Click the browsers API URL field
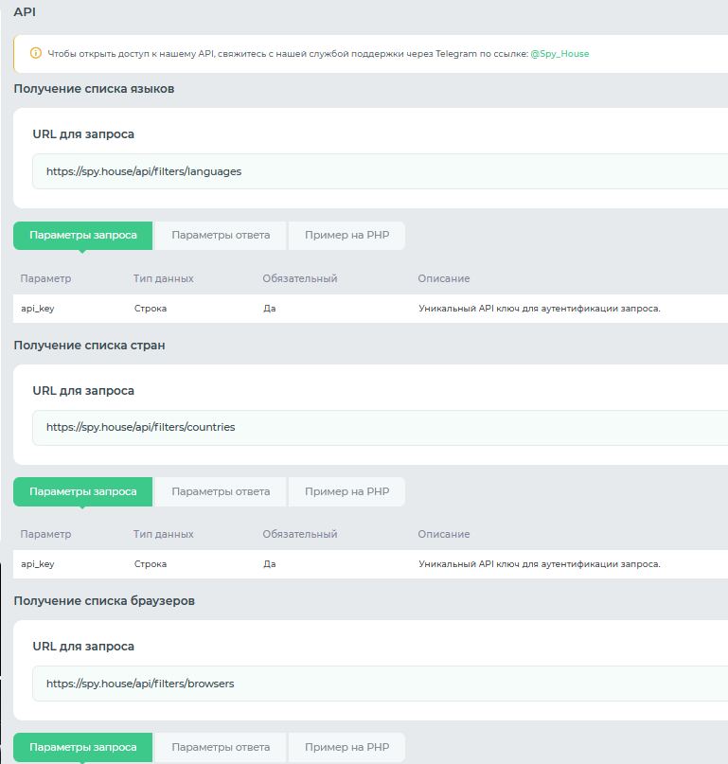The image size is (728, 764). tap(379, 684)
